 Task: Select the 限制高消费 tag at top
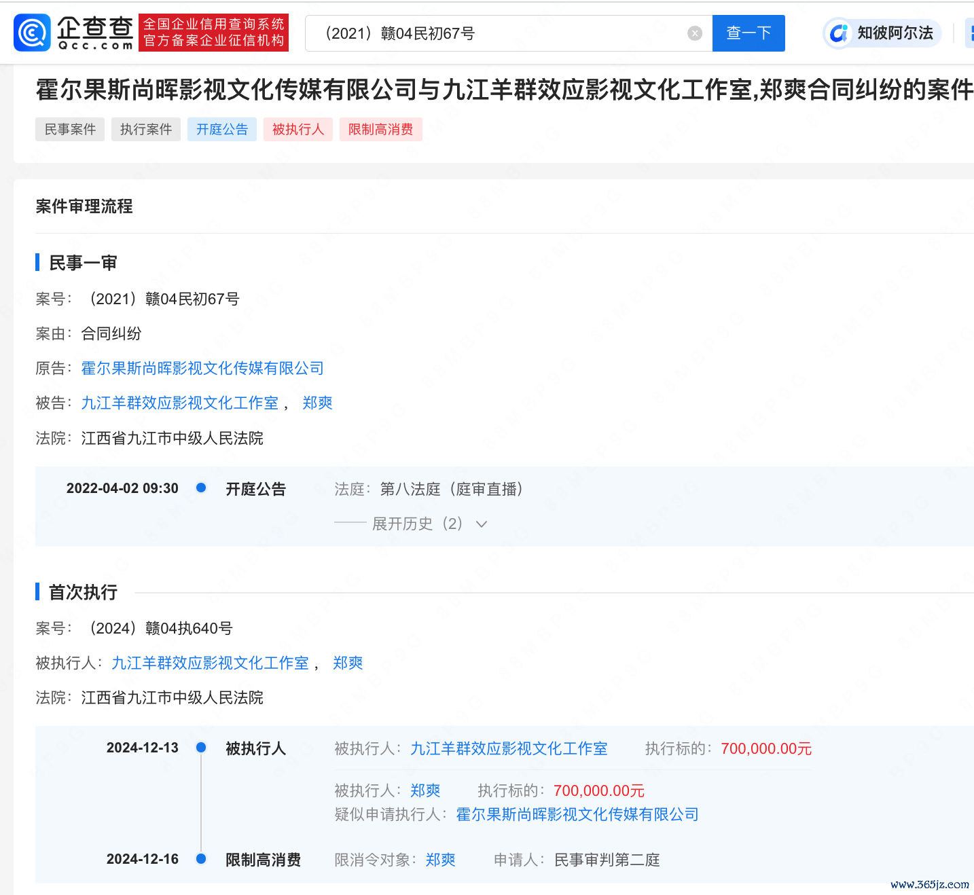click(381, 129)
